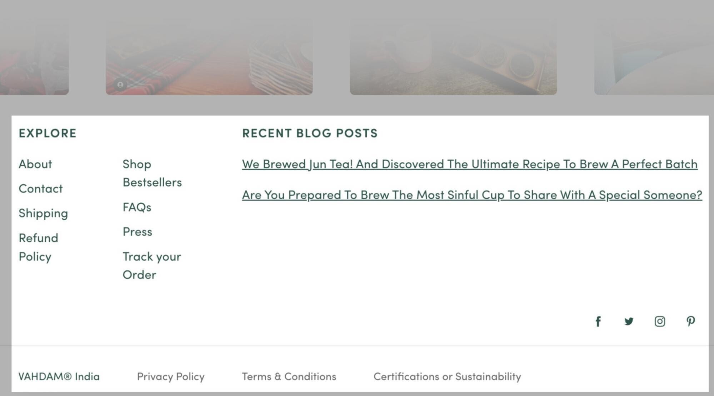Image resolution: width=714 pixels, height=396 pixels.
Task: Open the Sinful Cup blog post
Action: (x=472, y=195)
